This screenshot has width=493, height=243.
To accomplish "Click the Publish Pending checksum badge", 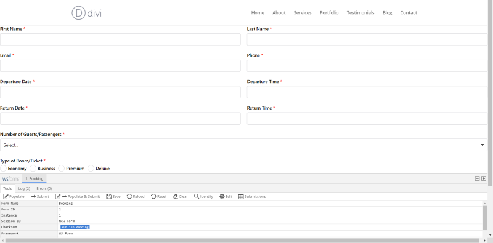I will coord(75,227).
